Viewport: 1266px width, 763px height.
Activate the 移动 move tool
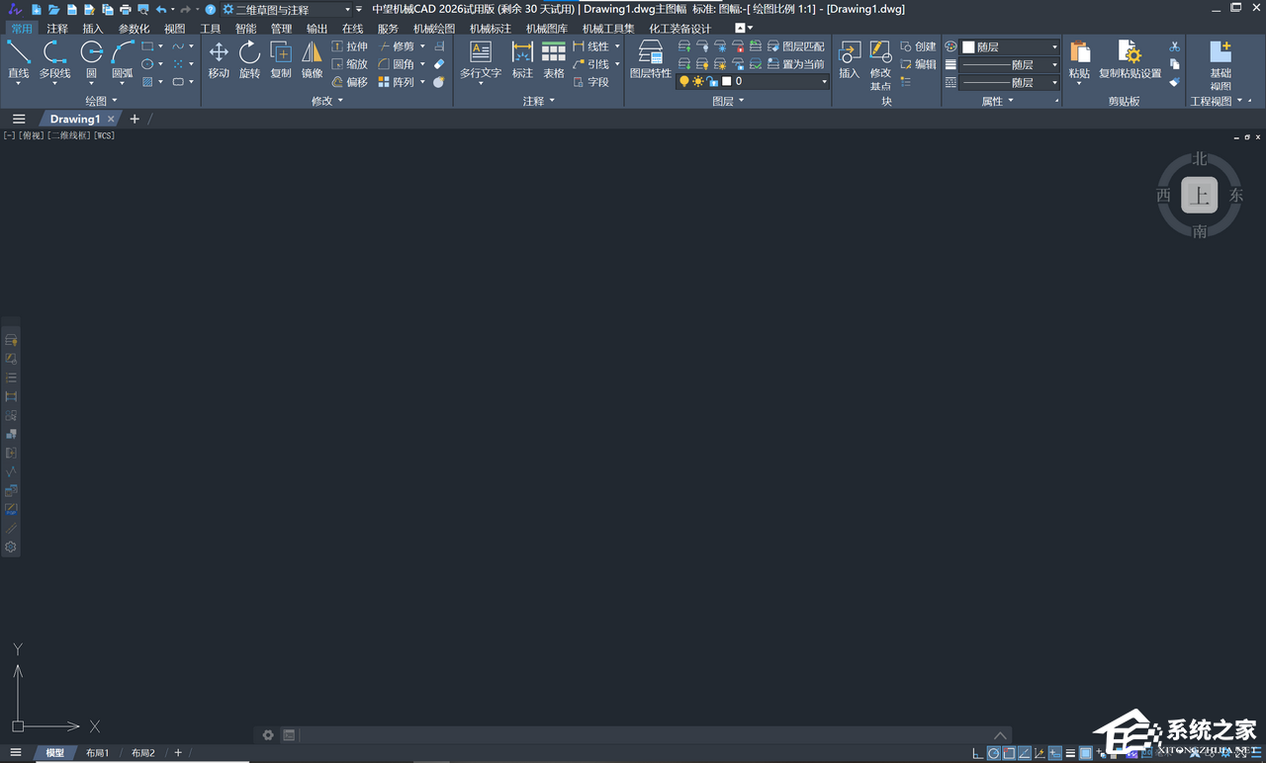point(219,59)
